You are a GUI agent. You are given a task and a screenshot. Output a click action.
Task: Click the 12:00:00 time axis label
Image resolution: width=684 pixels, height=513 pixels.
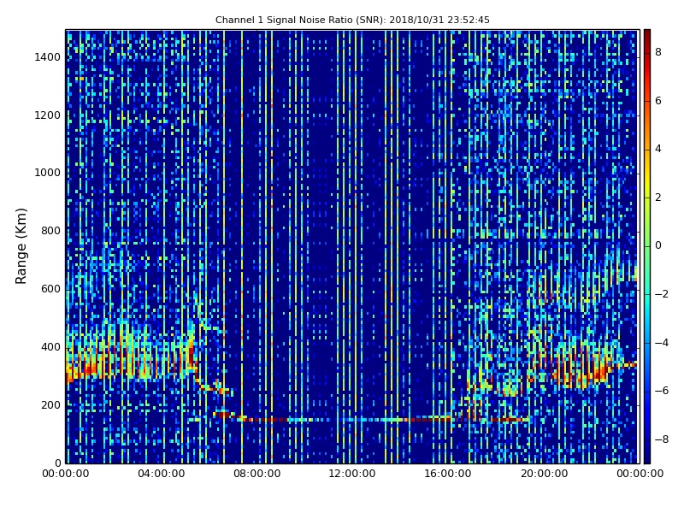click(352, 474)
